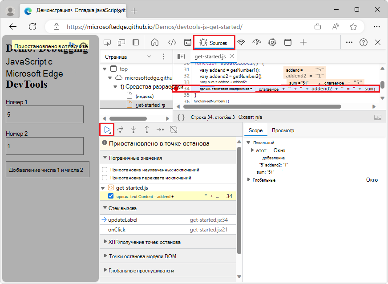Screen dimensions: 388x284
Task: Open the Console tool icon
Action: coord(188,43)
